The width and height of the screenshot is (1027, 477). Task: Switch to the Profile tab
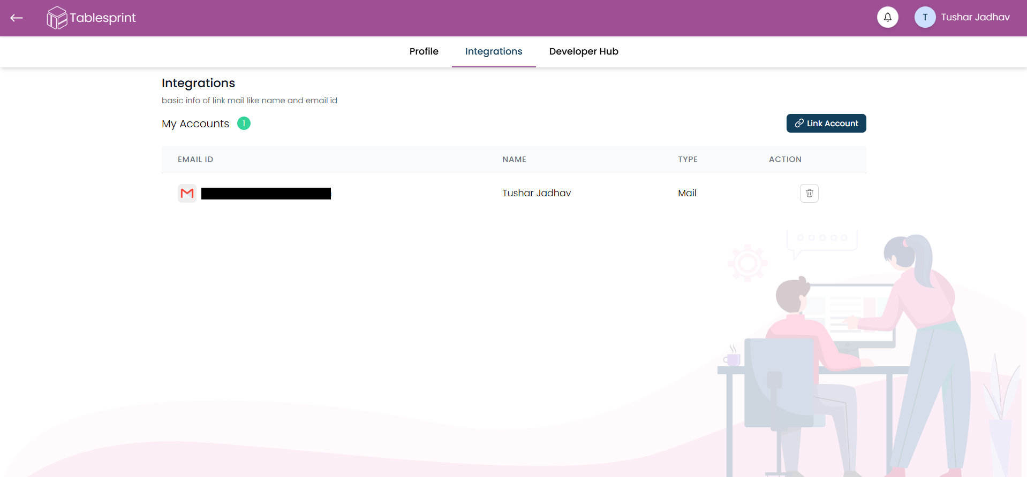pos(424,51)
